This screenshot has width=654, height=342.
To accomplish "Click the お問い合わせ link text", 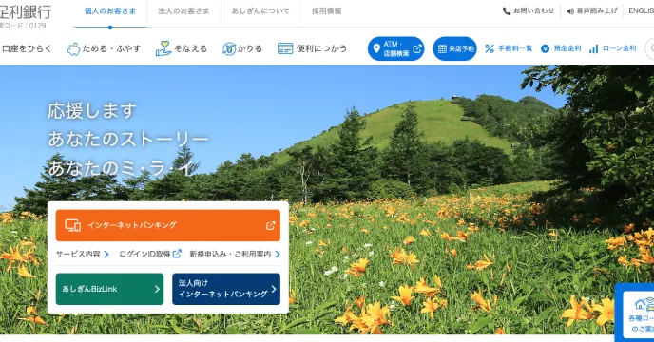I will click(x=533, y=11).
